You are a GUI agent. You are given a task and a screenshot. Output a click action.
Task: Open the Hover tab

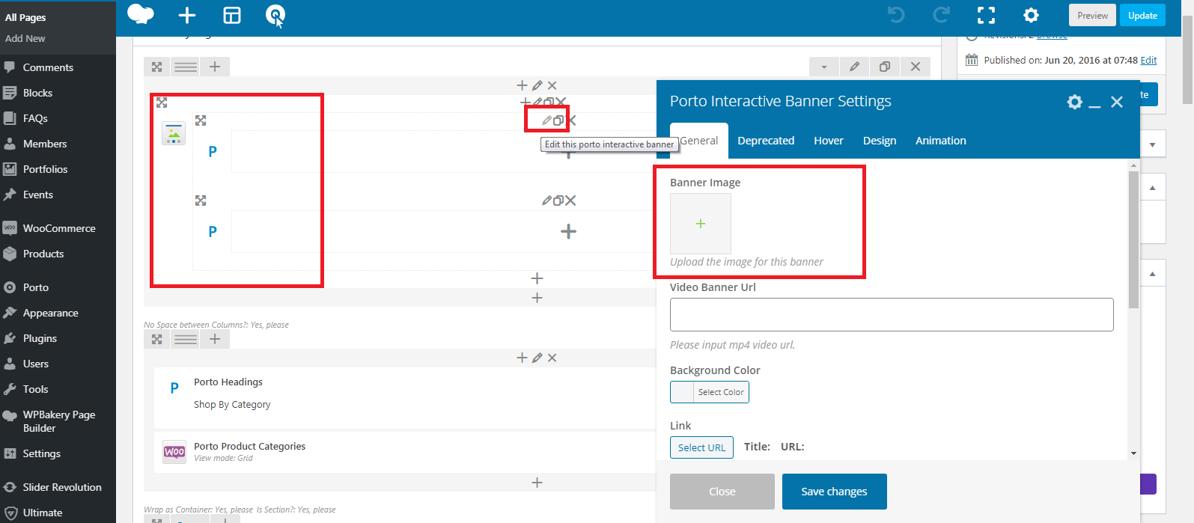pos(829,141)
